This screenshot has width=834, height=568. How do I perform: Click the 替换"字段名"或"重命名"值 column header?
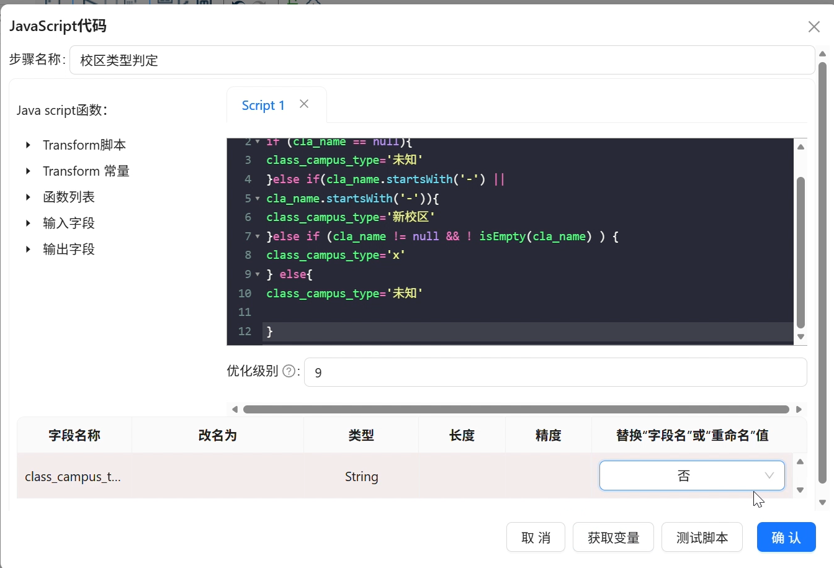[693, 435]
